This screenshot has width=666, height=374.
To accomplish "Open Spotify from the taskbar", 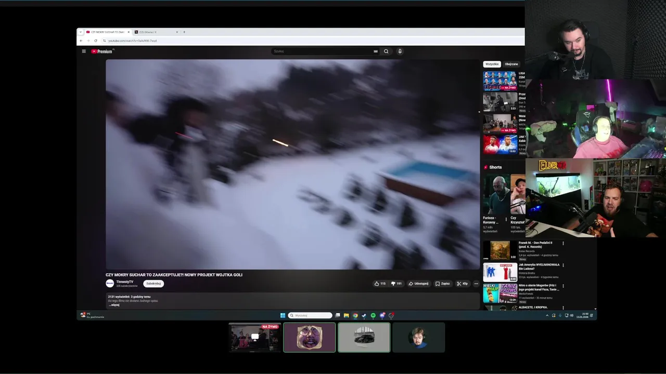I will pos(373,315).
